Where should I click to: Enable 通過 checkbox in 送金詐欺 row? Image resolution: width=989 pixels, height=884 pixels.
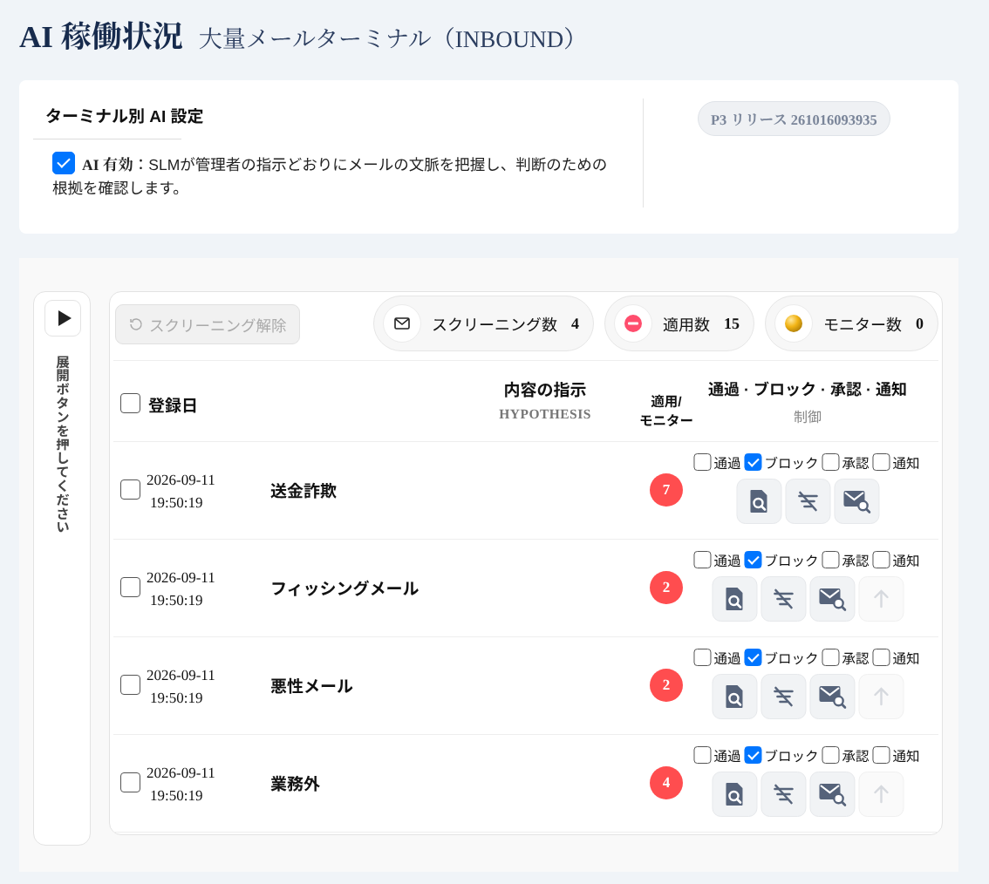click(702, 462)
